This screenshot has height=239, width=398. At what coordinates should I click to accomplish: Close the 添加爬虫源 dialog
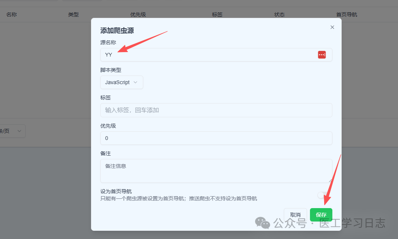click(332, 27)
